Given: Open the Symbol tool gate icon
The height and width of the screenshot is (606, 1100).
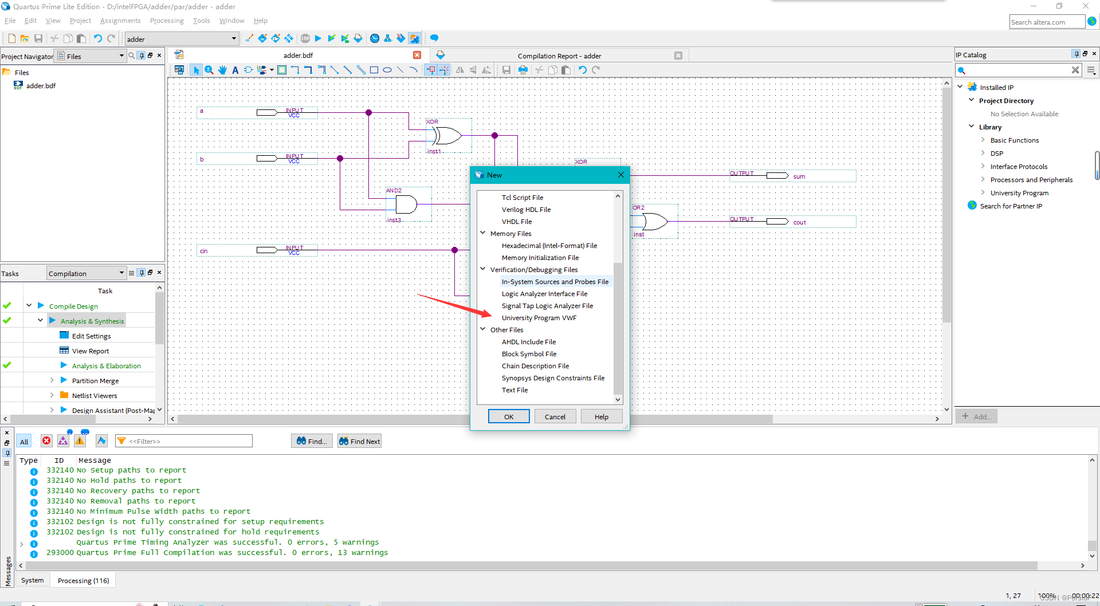Looking at the screenshot, I should tap(249, 70).
